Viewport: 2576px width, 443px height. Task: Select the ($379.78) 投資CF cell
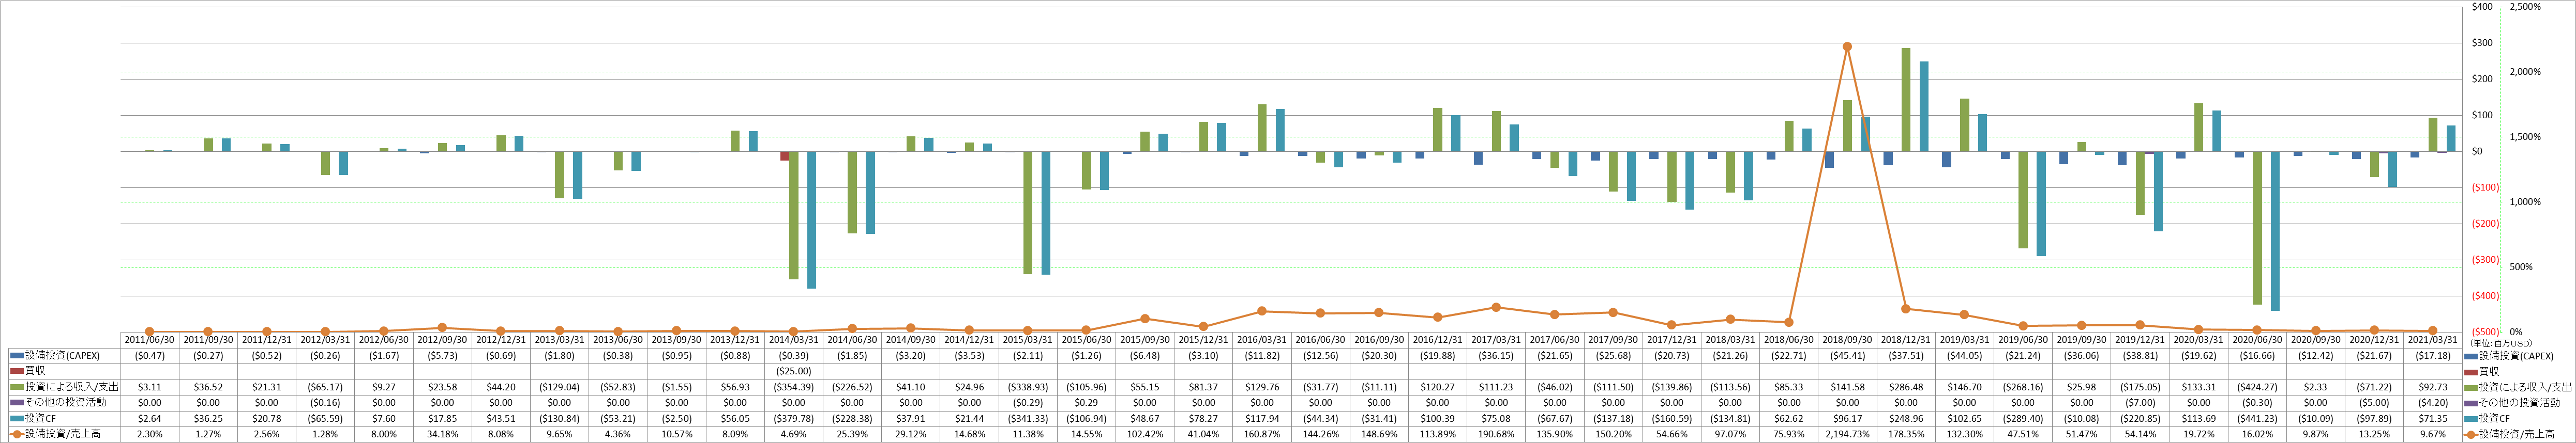[794, 419]
